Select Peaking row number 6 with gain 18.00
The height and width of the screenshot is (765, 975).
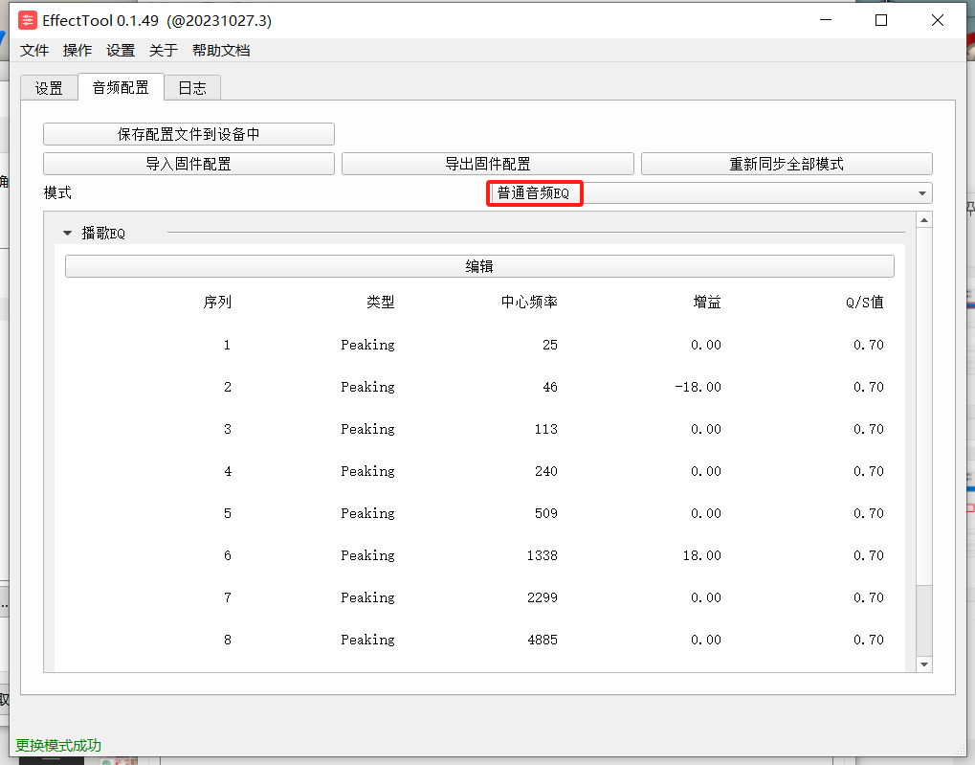[478, 555]
